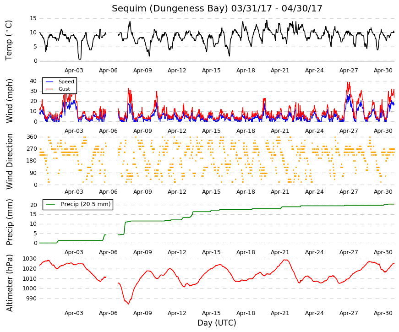Click the Gust legend label
This screenshot has width=399, height=332.
(64, 89)
